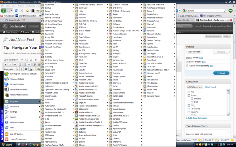Switch to Most Used categories tab
The width and height of the screenshot is (236, 147).
(x=210, y=87)
